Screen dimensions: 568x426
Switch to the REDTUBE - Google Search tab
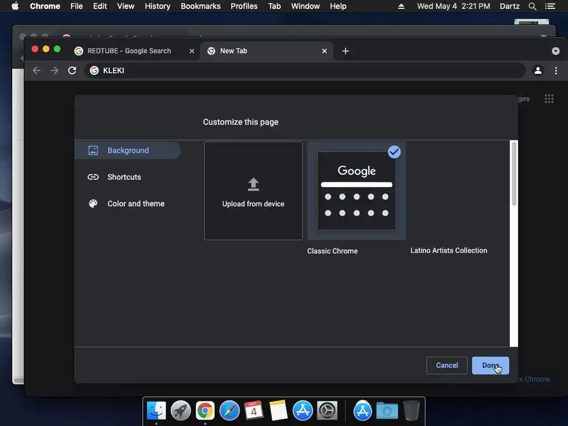tap(129, 50)
